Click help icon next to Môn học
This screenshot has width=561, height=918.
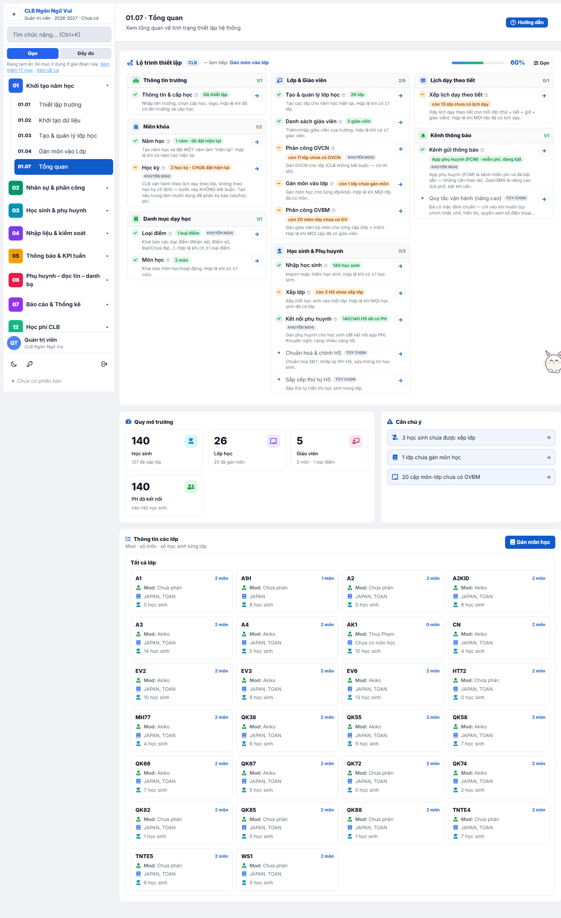(x=168, y=260)
